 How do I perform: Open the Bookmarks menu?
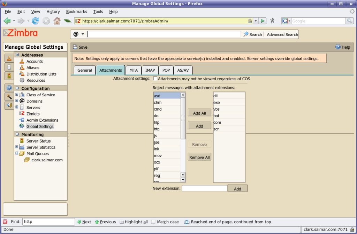76,11
